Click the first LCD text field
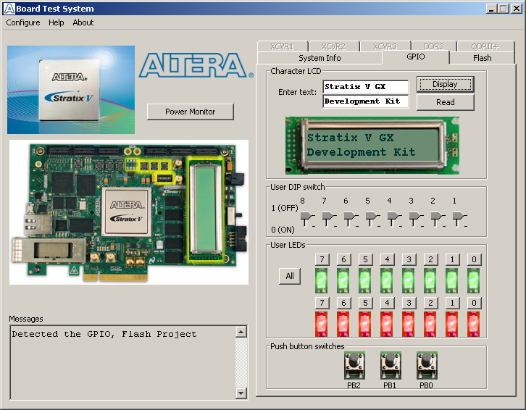The height and width of the screenshot is (410, 526). pos(366,86)
